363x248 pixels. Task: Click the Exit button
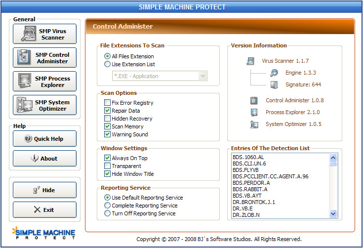pyautogui.click(x=44, y=210)
